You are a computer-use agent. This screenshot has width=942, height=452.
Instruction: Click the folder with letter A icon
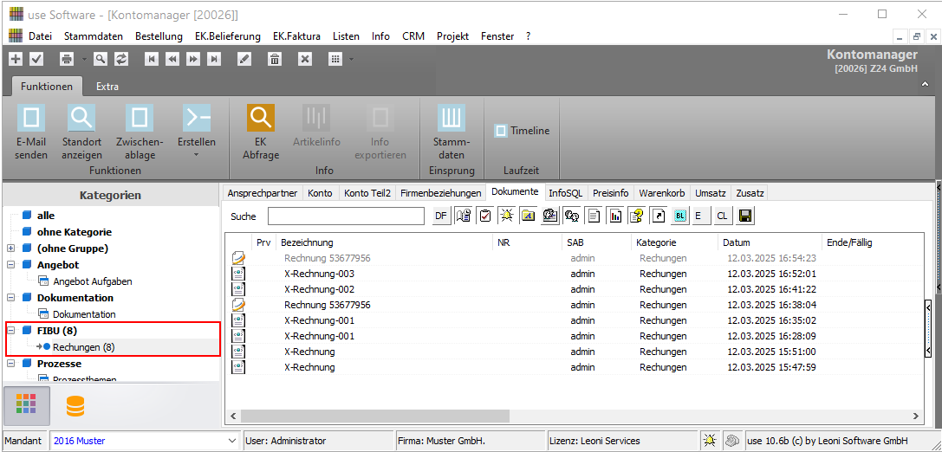tap(528, 216)
